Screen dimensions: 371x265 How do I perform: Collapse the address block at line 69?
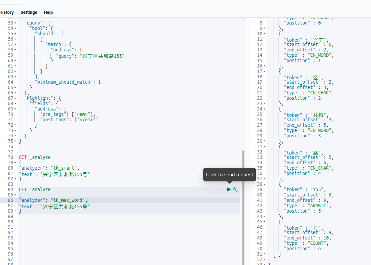[x=15, y=109]
